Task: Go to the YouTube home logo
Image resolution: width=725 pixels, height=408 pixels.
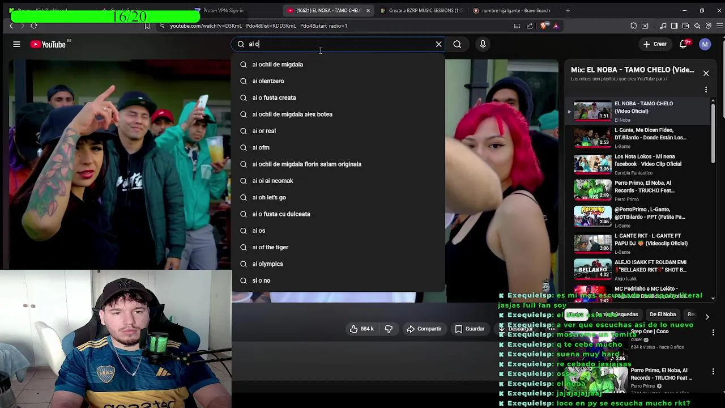Action: coord(48,44)
